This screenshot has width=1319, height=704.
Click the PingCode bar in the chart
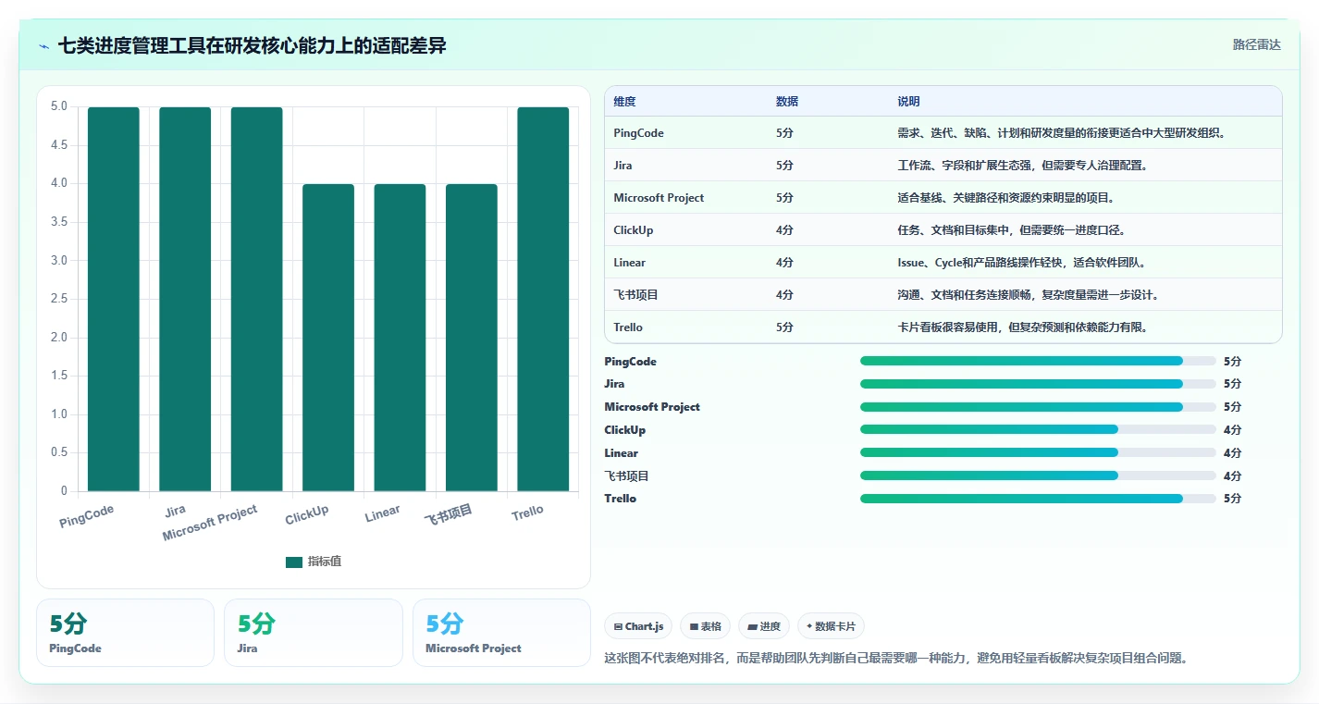pos(114,299)
